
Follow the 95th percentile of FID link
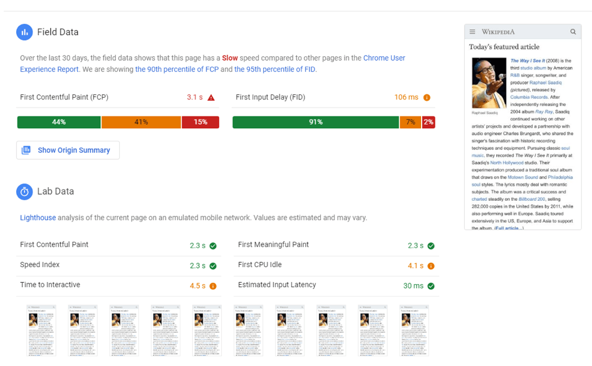[x=274, y=69]
